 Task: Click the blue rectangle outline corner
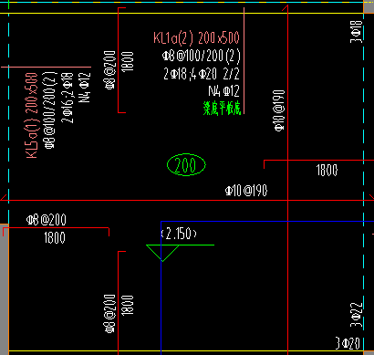point(161,222)
